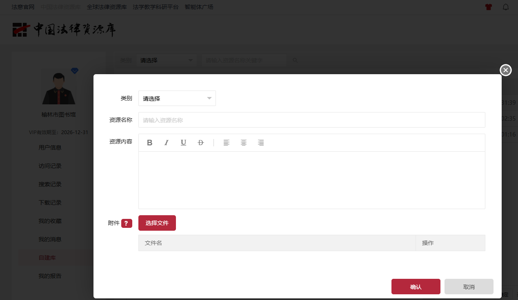Confirm with the 确认 button
Screen dimensions: 518x300
point(416,287)
